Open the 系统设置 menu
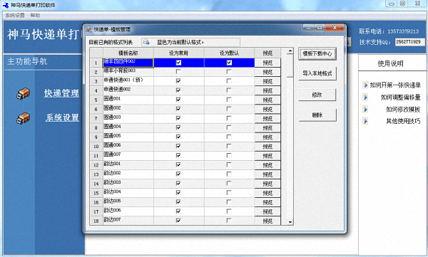 coord(15,15)
